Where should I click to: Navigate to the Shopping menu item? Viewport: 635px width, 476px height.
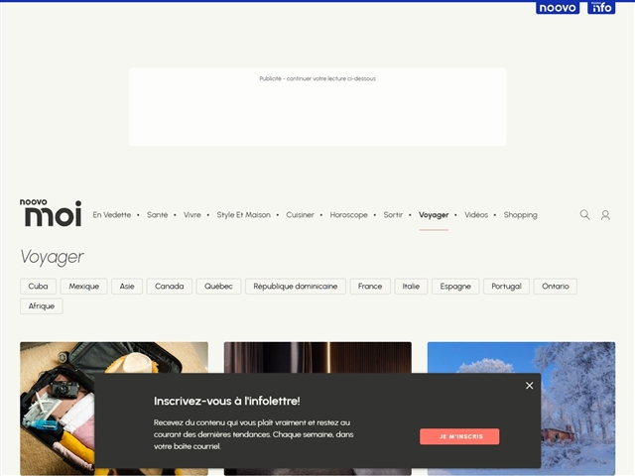pyautogui.click(x=520, y=215)
